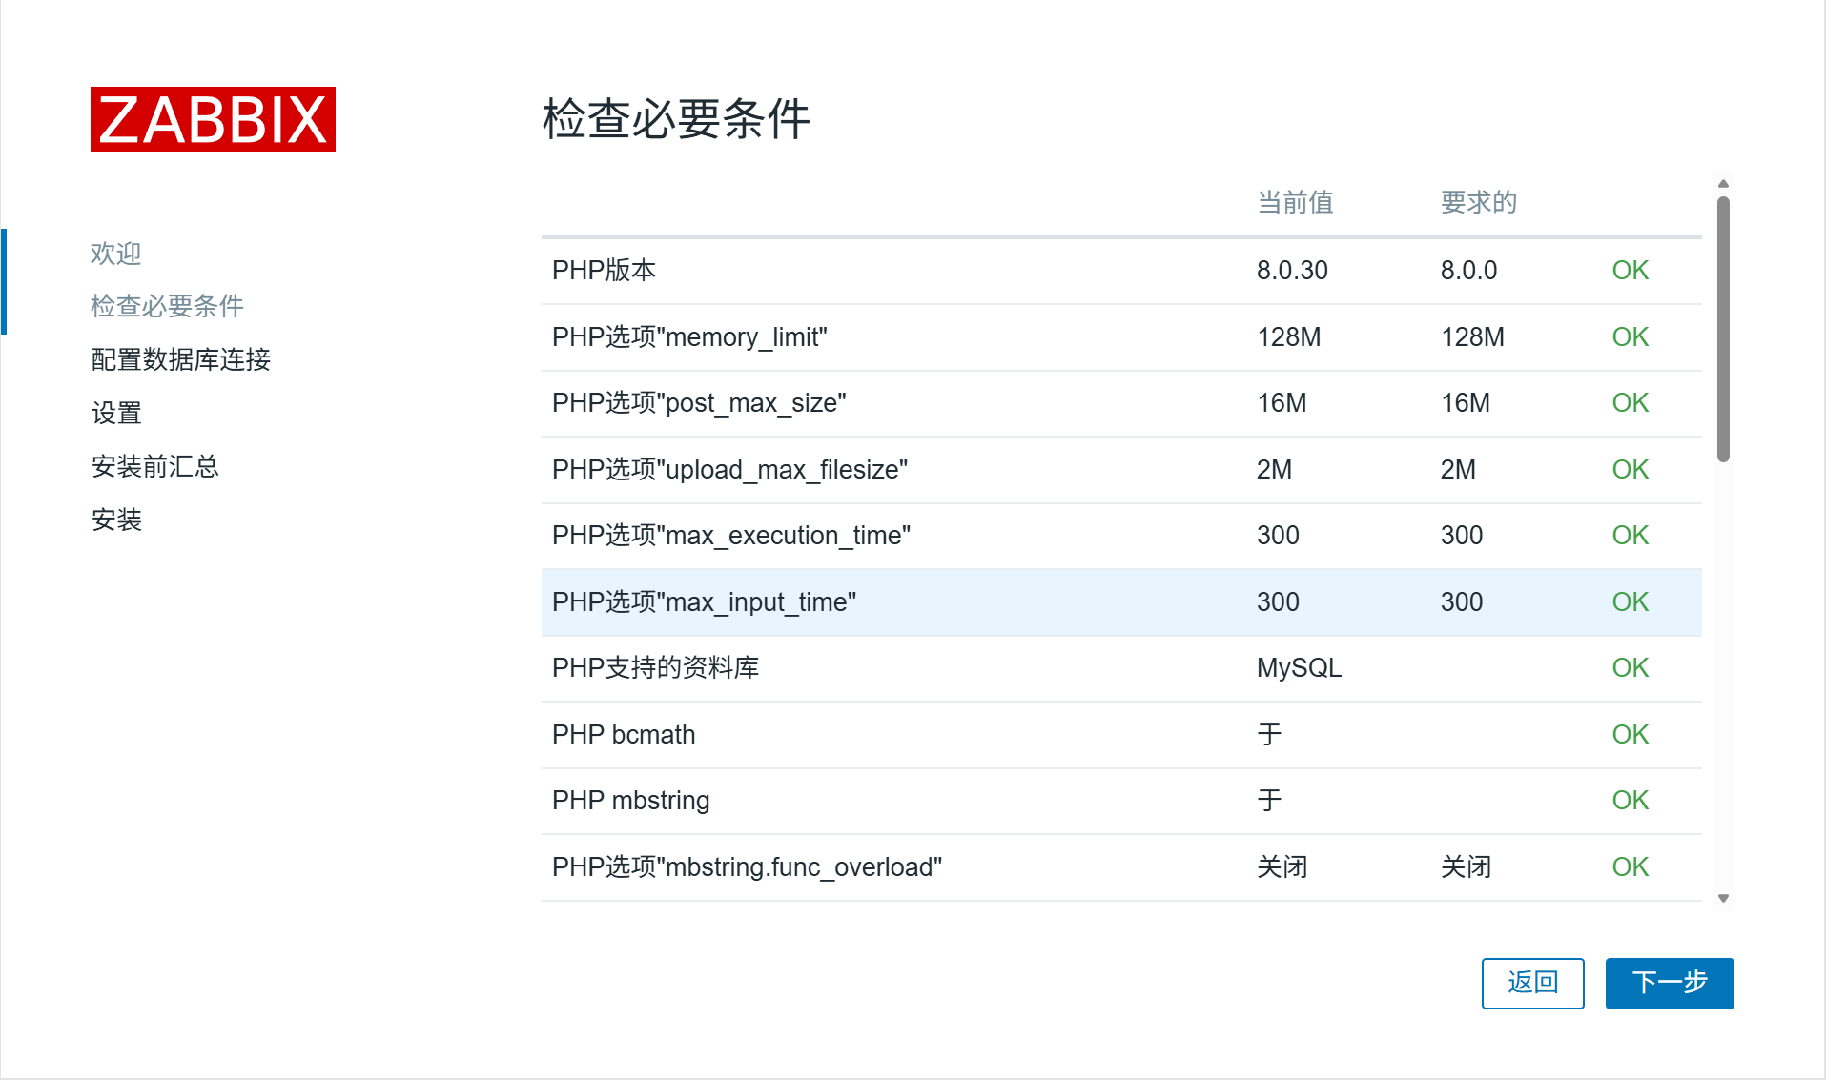Click the 要求的 column header
The width and height of the screenshot is (1826, 1080).
[x=1478, y=202]
